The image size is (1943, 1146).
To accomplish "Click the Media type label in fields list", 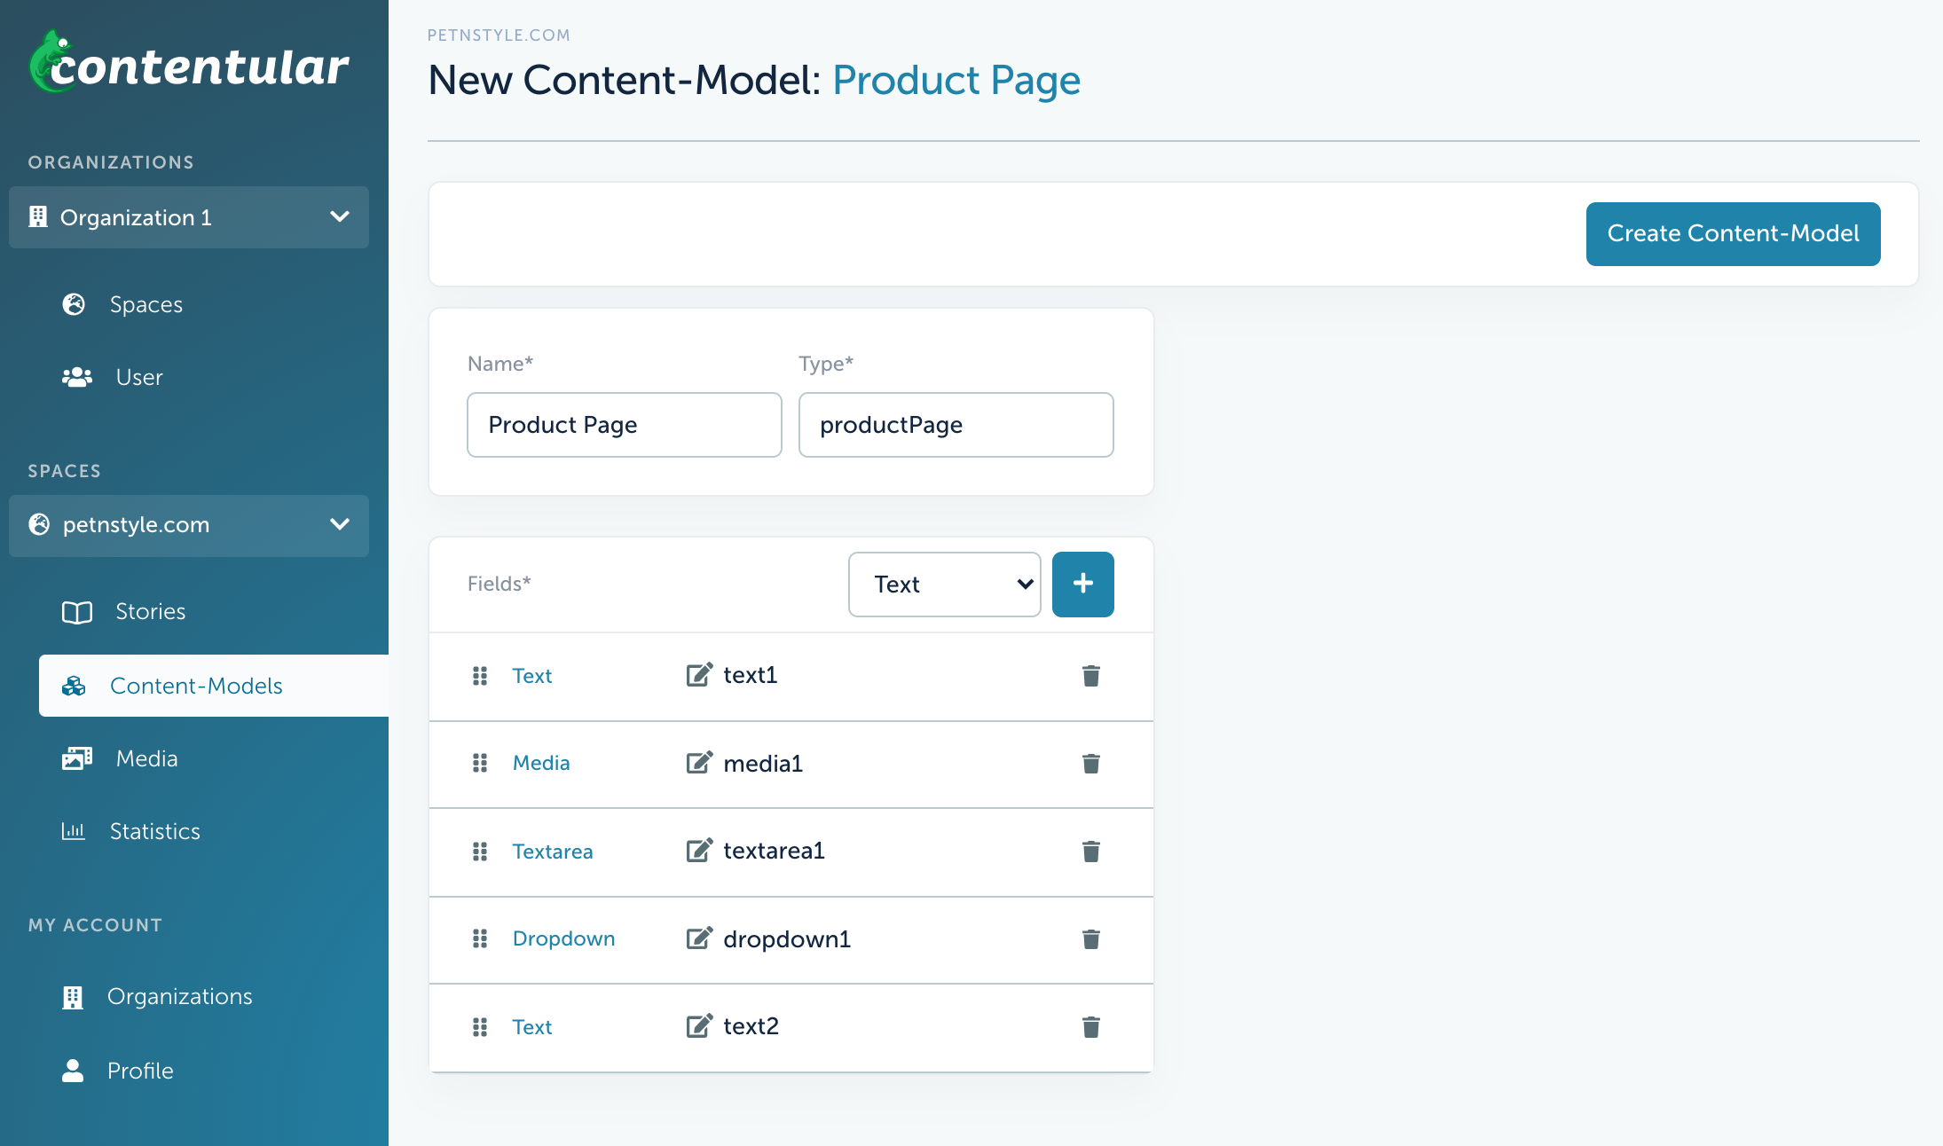I will coord(541,763).
